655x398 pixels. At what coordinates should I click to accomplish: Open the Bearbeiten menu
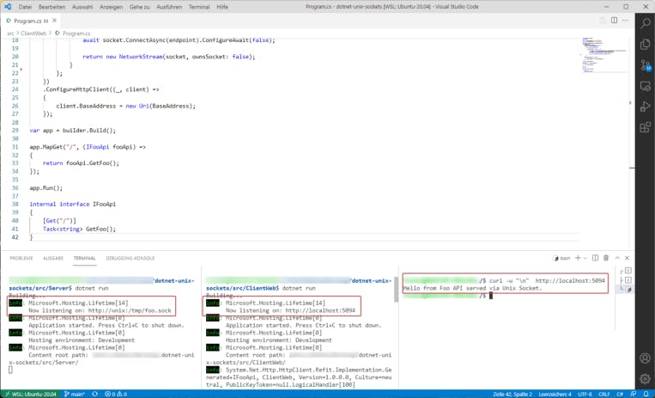tap(52, 7)
